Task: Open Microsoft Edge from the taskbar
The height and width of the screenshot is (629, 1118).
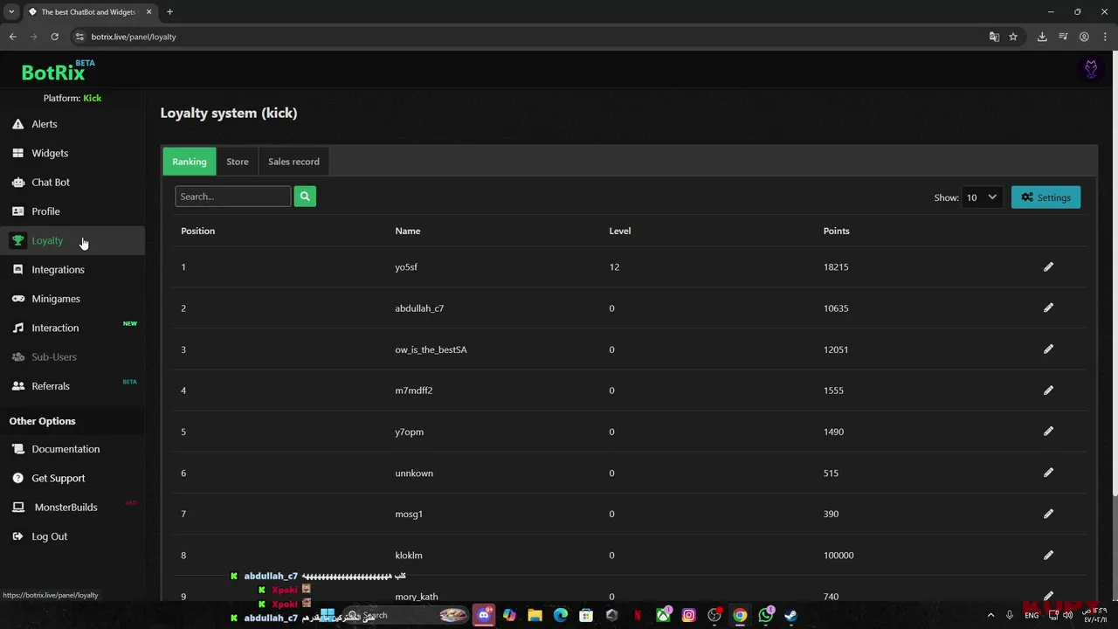Action: (x=561, y=615)
